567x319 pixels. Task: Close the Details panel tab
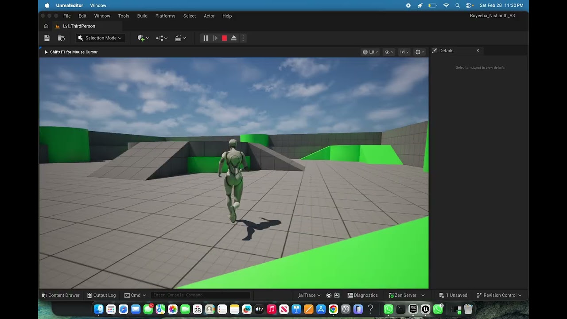(x=478, y=51)
